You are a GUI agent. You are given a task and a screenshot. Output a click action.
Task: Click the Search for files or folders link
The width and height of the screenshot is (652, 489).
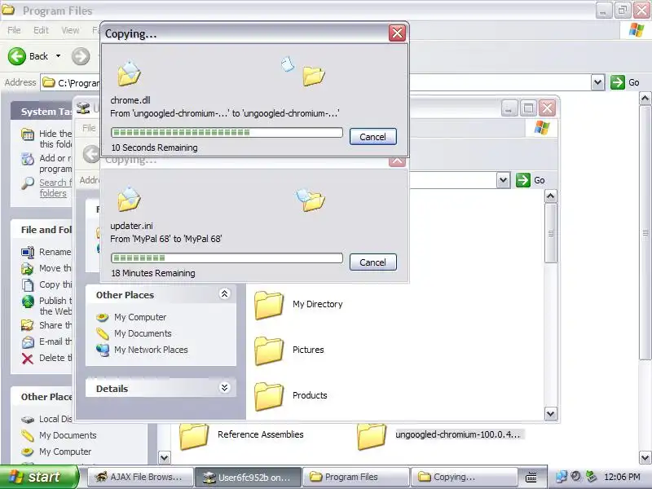pos(55,187)
